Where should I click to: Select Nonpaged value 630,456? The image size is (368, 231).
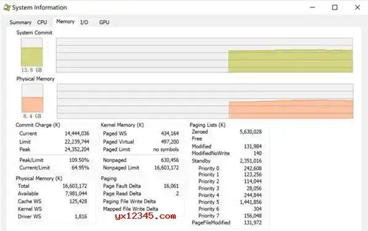click(x=170, y=160)
